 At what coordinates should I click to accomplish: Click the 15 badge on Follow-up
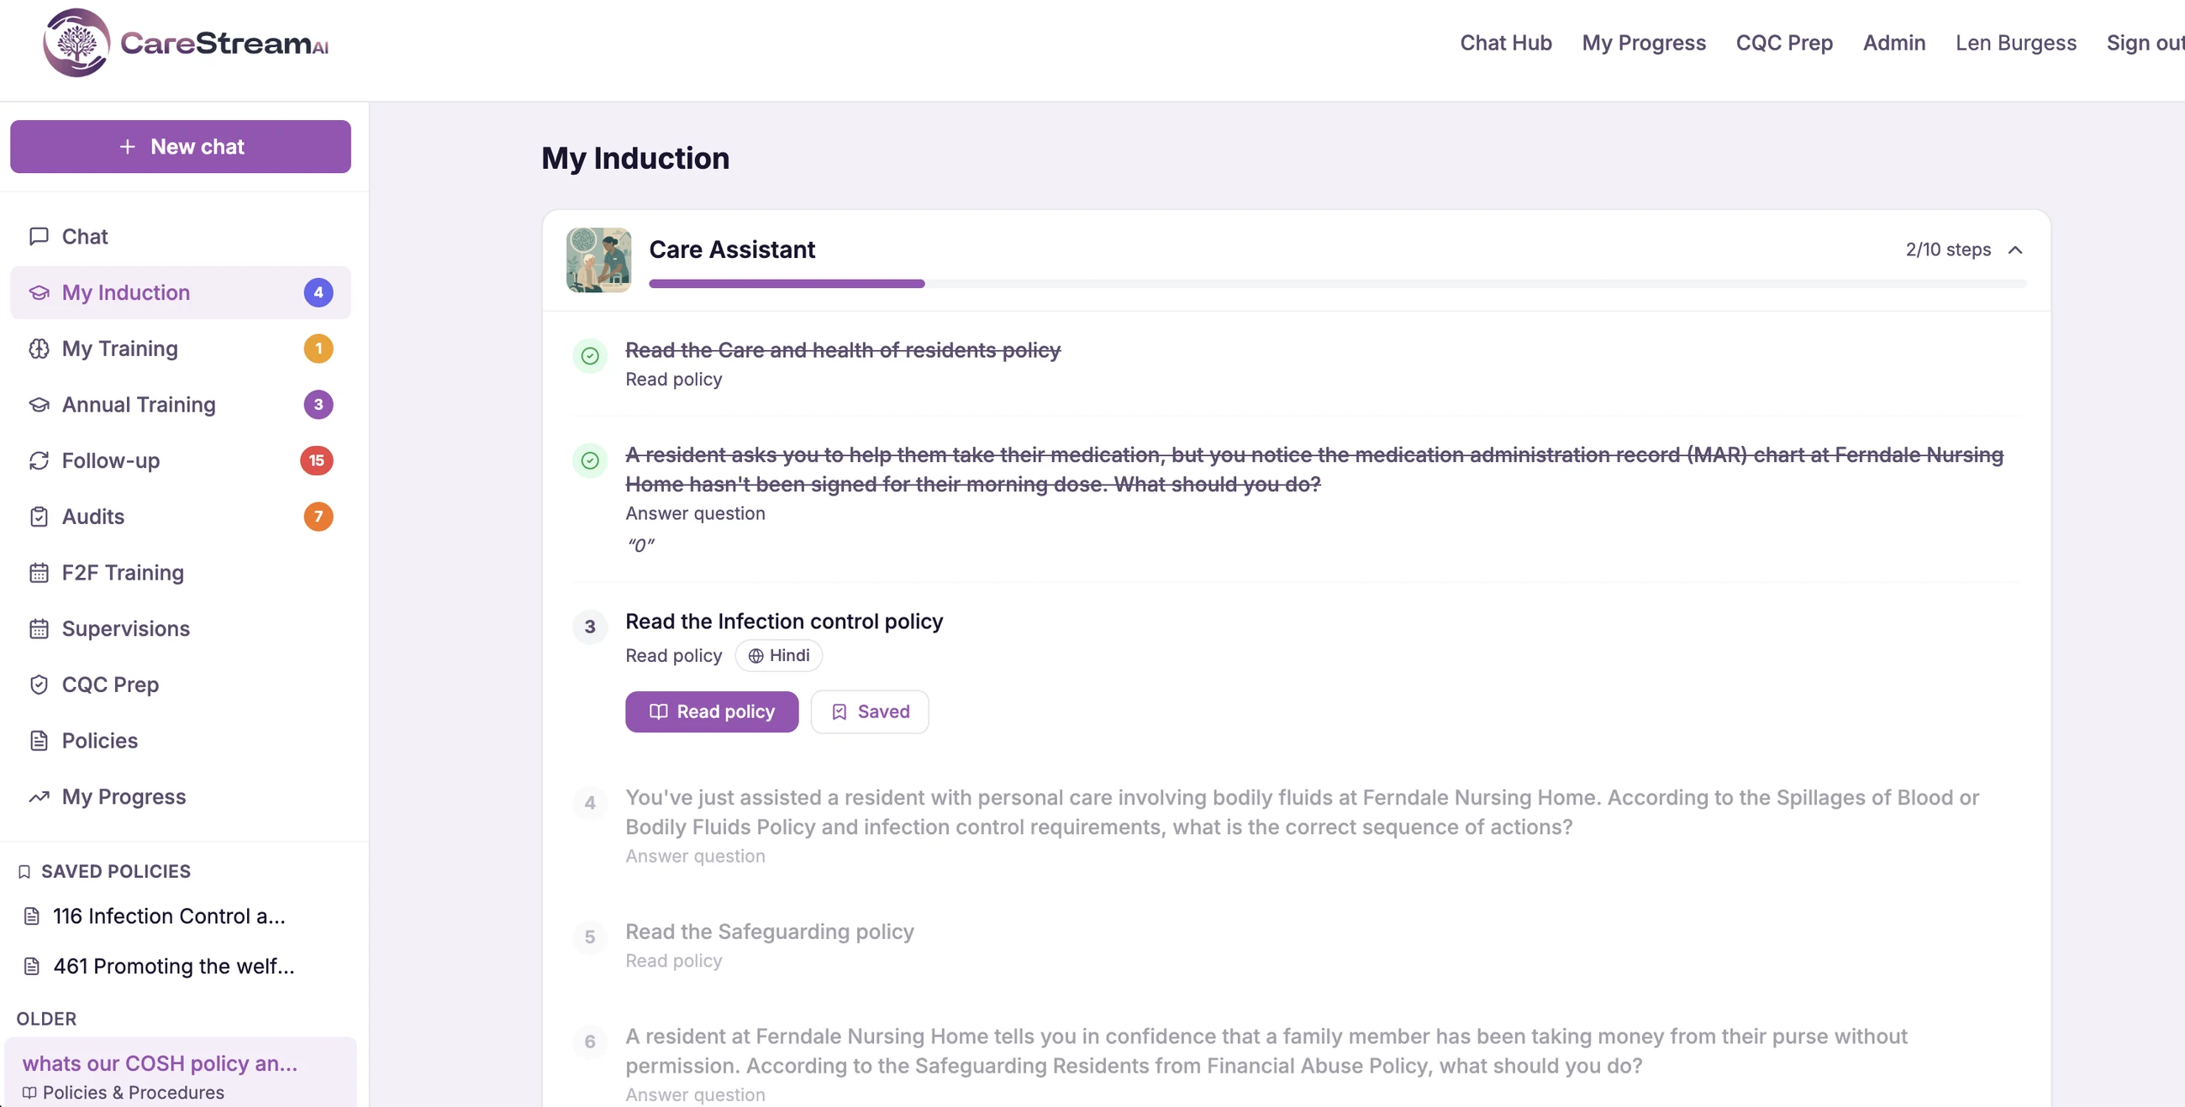(316, 460)
